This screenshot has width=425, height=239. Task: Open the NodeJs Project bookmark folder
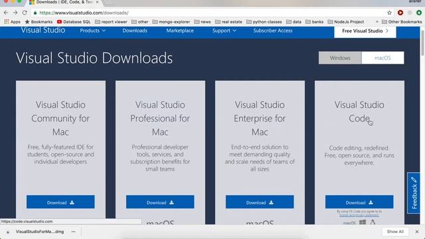click(x=346, y=22)
